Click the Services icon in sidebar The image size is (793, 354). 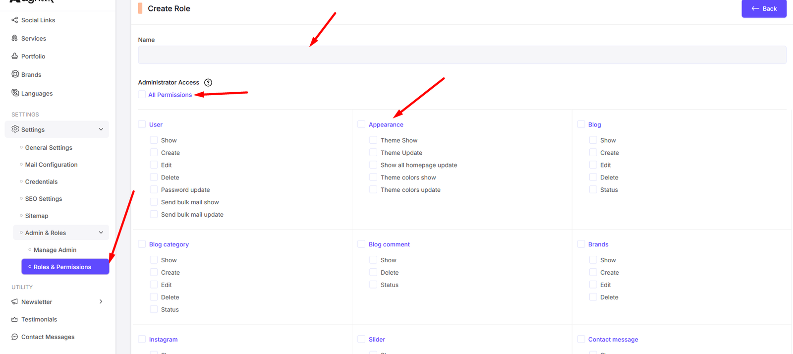15,38
